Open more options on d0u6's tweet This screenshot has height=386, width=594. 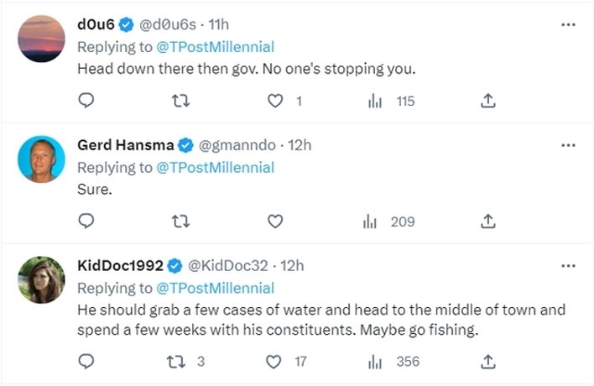coord(568,24)
